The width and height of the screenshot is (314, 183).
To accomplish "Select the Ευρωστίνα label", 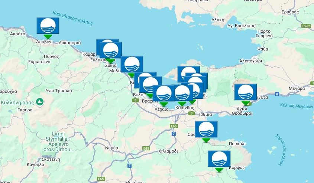I will 39,62.
